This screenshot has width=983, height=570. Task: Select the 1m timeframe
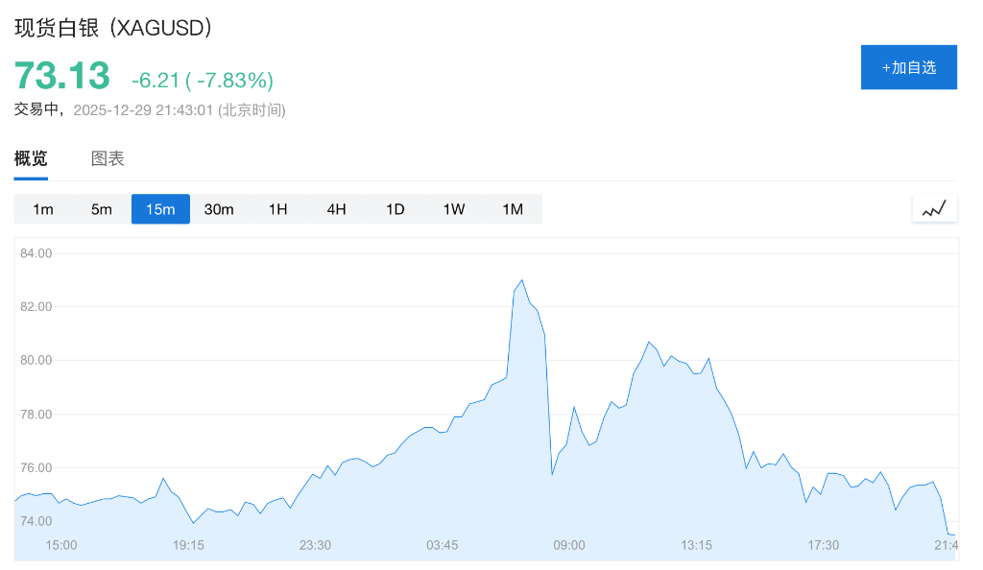[43, 209]
